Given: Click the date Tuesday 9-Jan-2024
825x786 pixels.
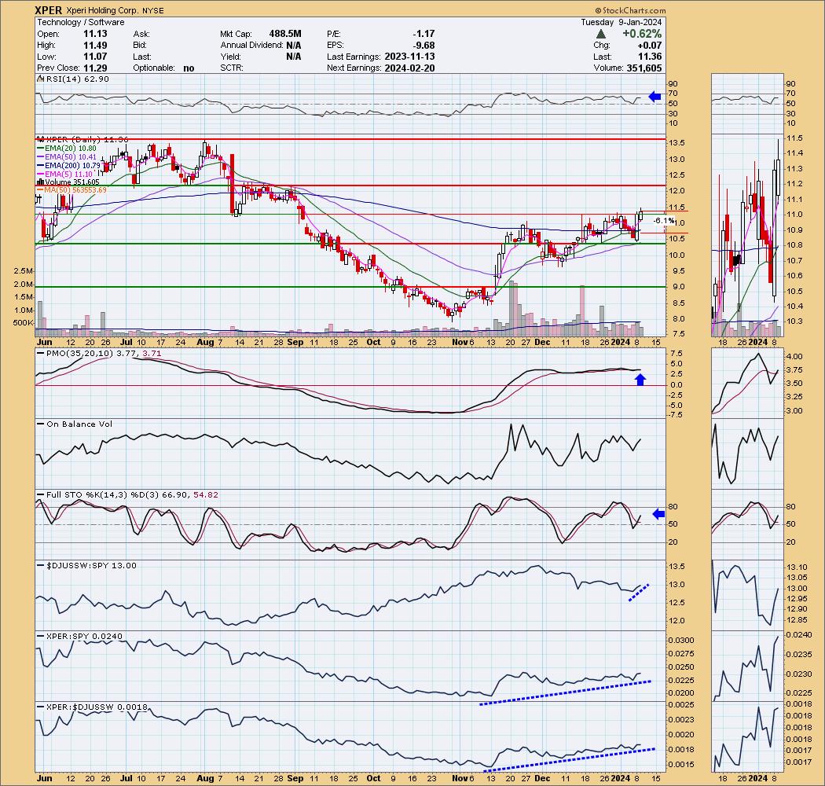Looking at the screenshot, I should pyautogui.click(x=621, y=22).
